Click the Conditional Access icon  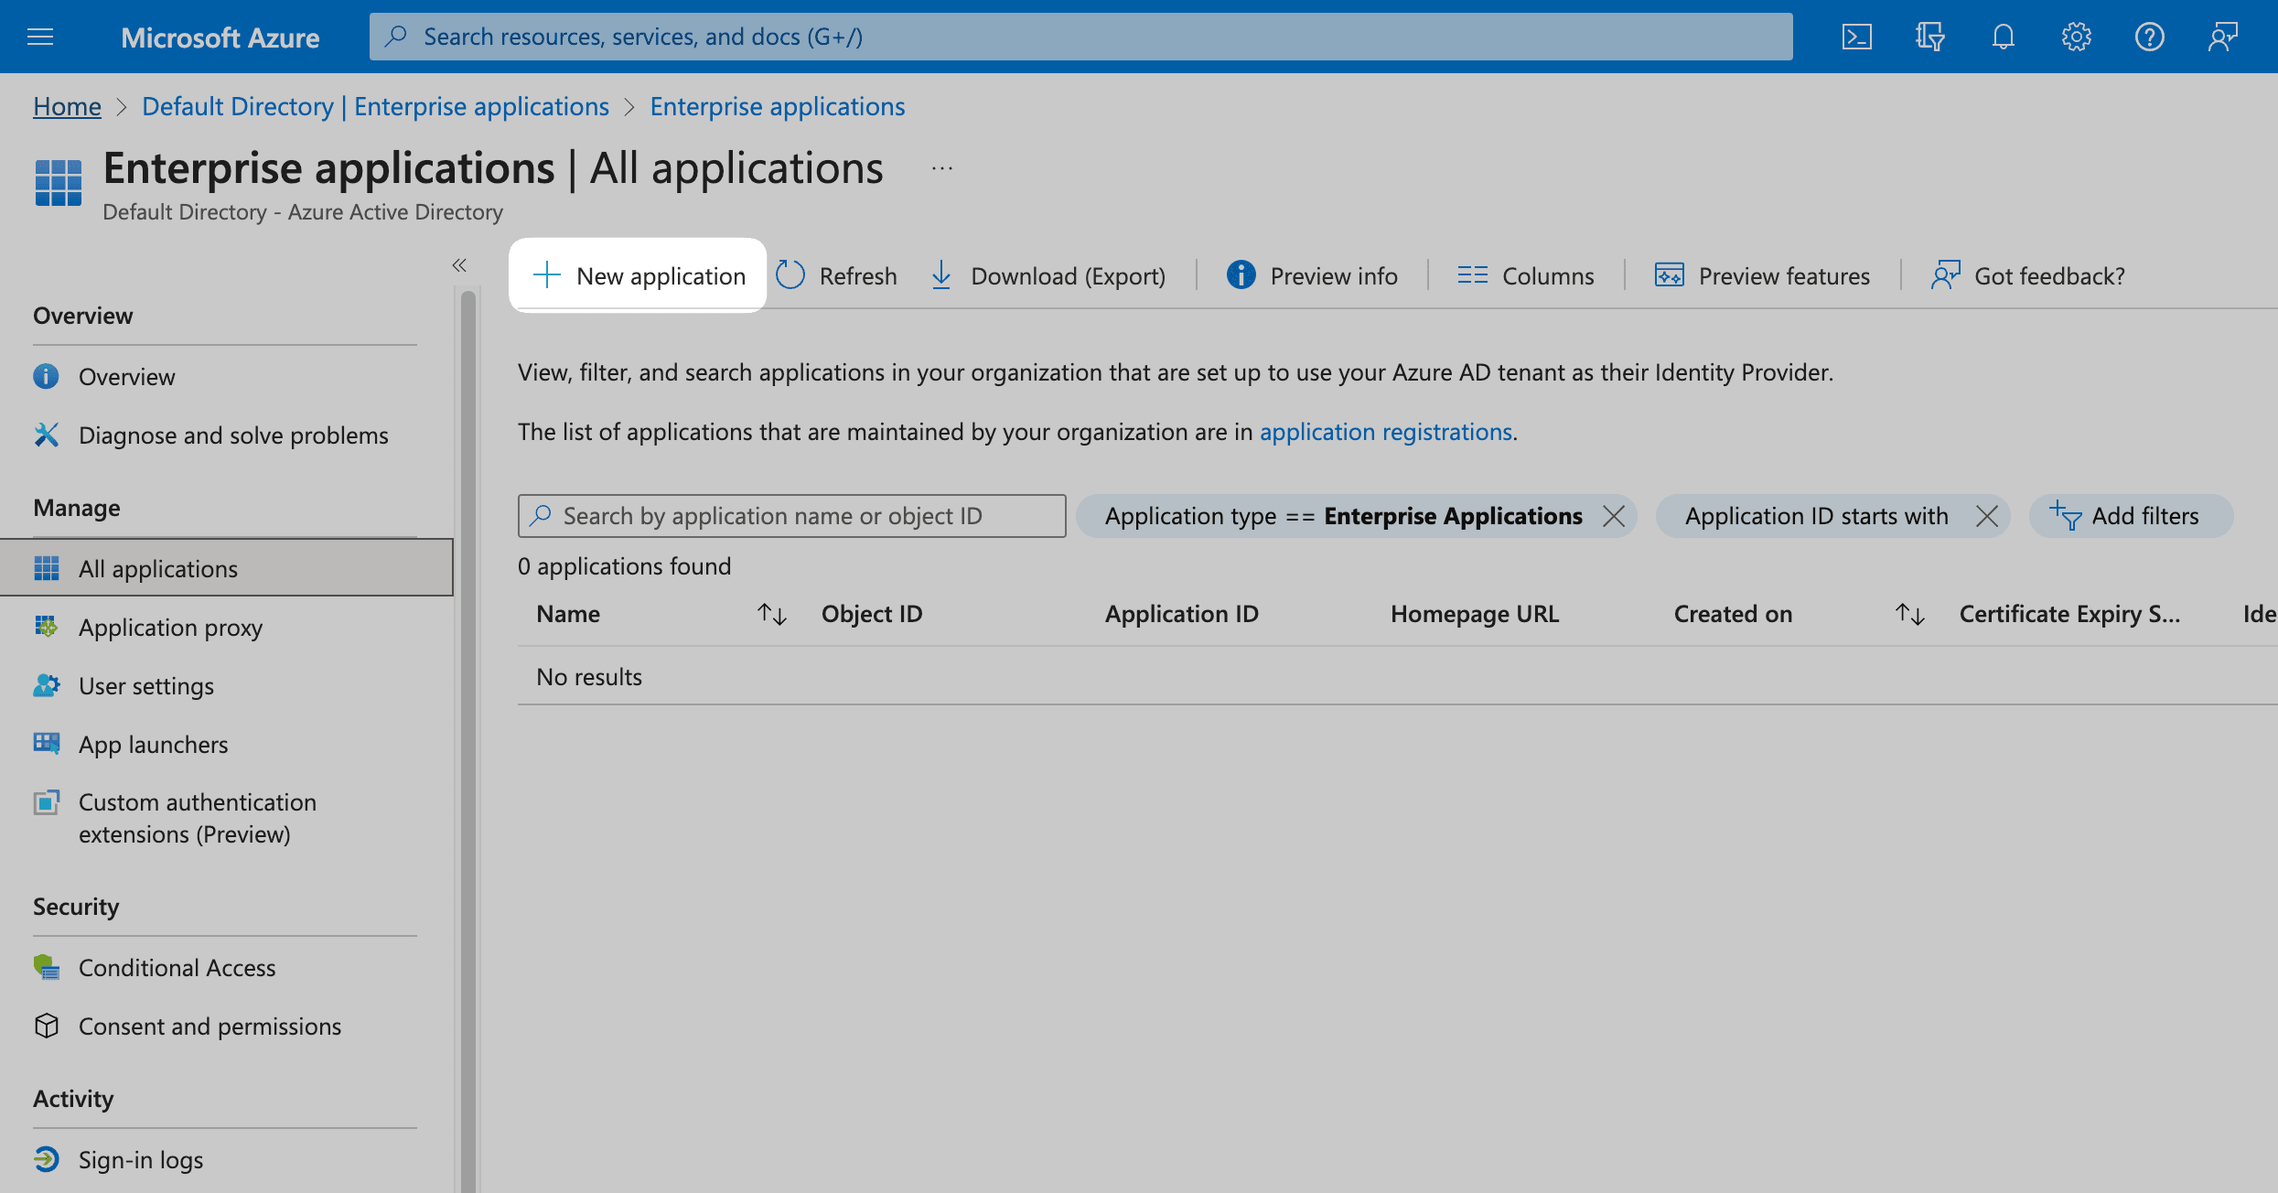click(47, 967)
